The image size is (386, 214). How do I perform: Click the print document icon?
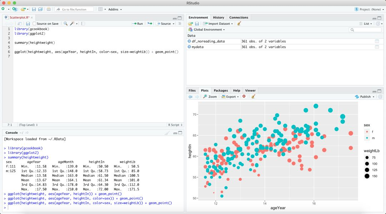(x=49, y=9)
